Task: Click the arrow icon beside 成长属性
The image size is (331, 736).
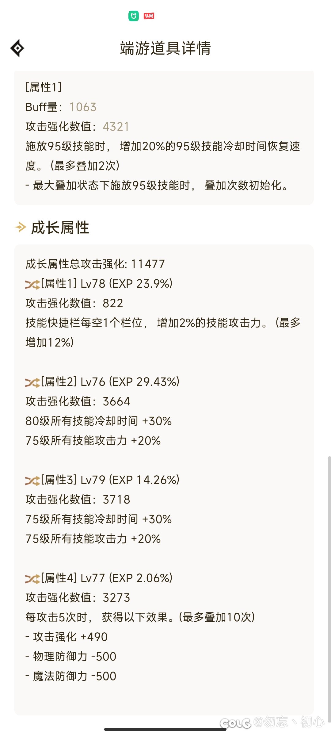Action: click(x=20, y=227)
